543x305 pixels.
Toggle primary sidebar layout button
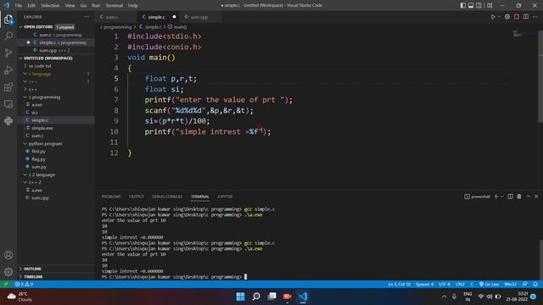click(463, 5)
